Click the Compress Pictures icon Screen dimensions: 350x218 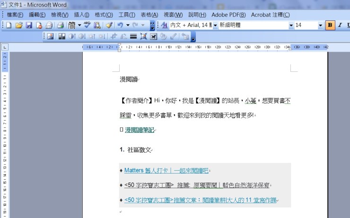[143, 36]
